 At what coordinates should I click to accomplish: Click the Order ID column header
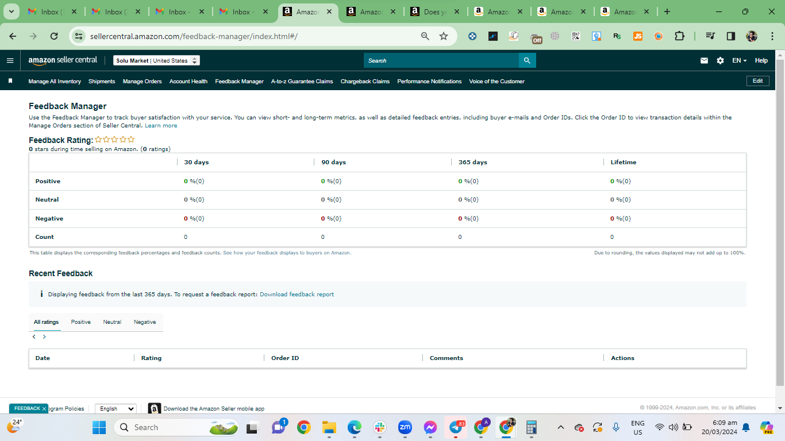click(x=285, y=358)
